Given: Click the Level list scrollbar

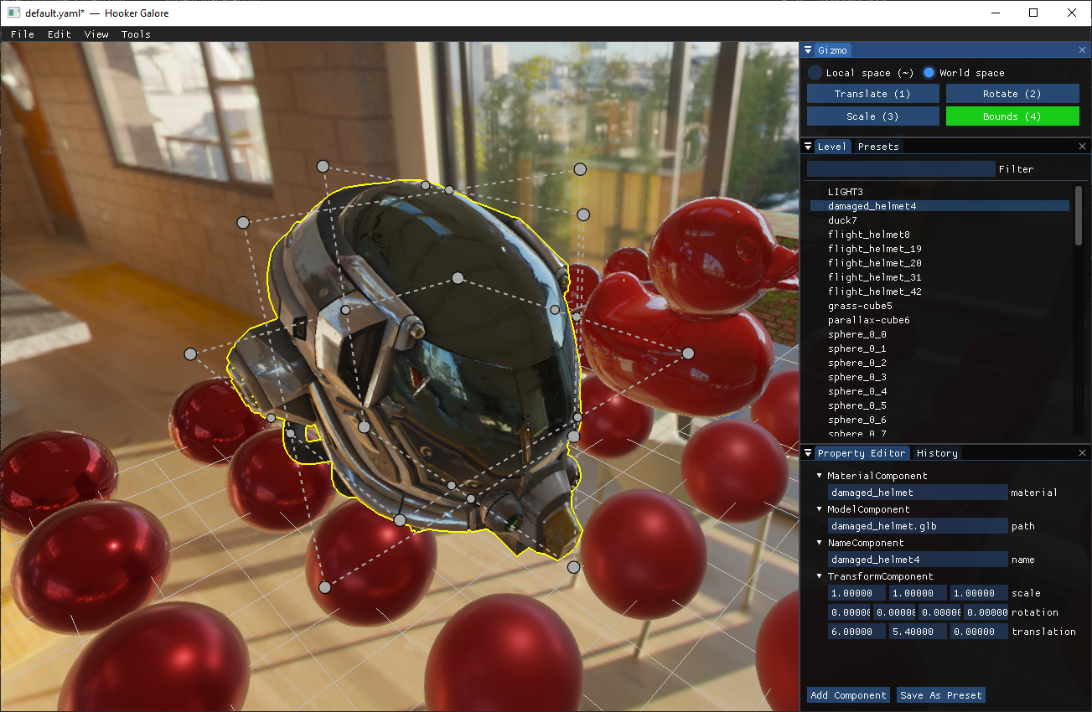Looking at the screenshot, I should (1079, 215).
